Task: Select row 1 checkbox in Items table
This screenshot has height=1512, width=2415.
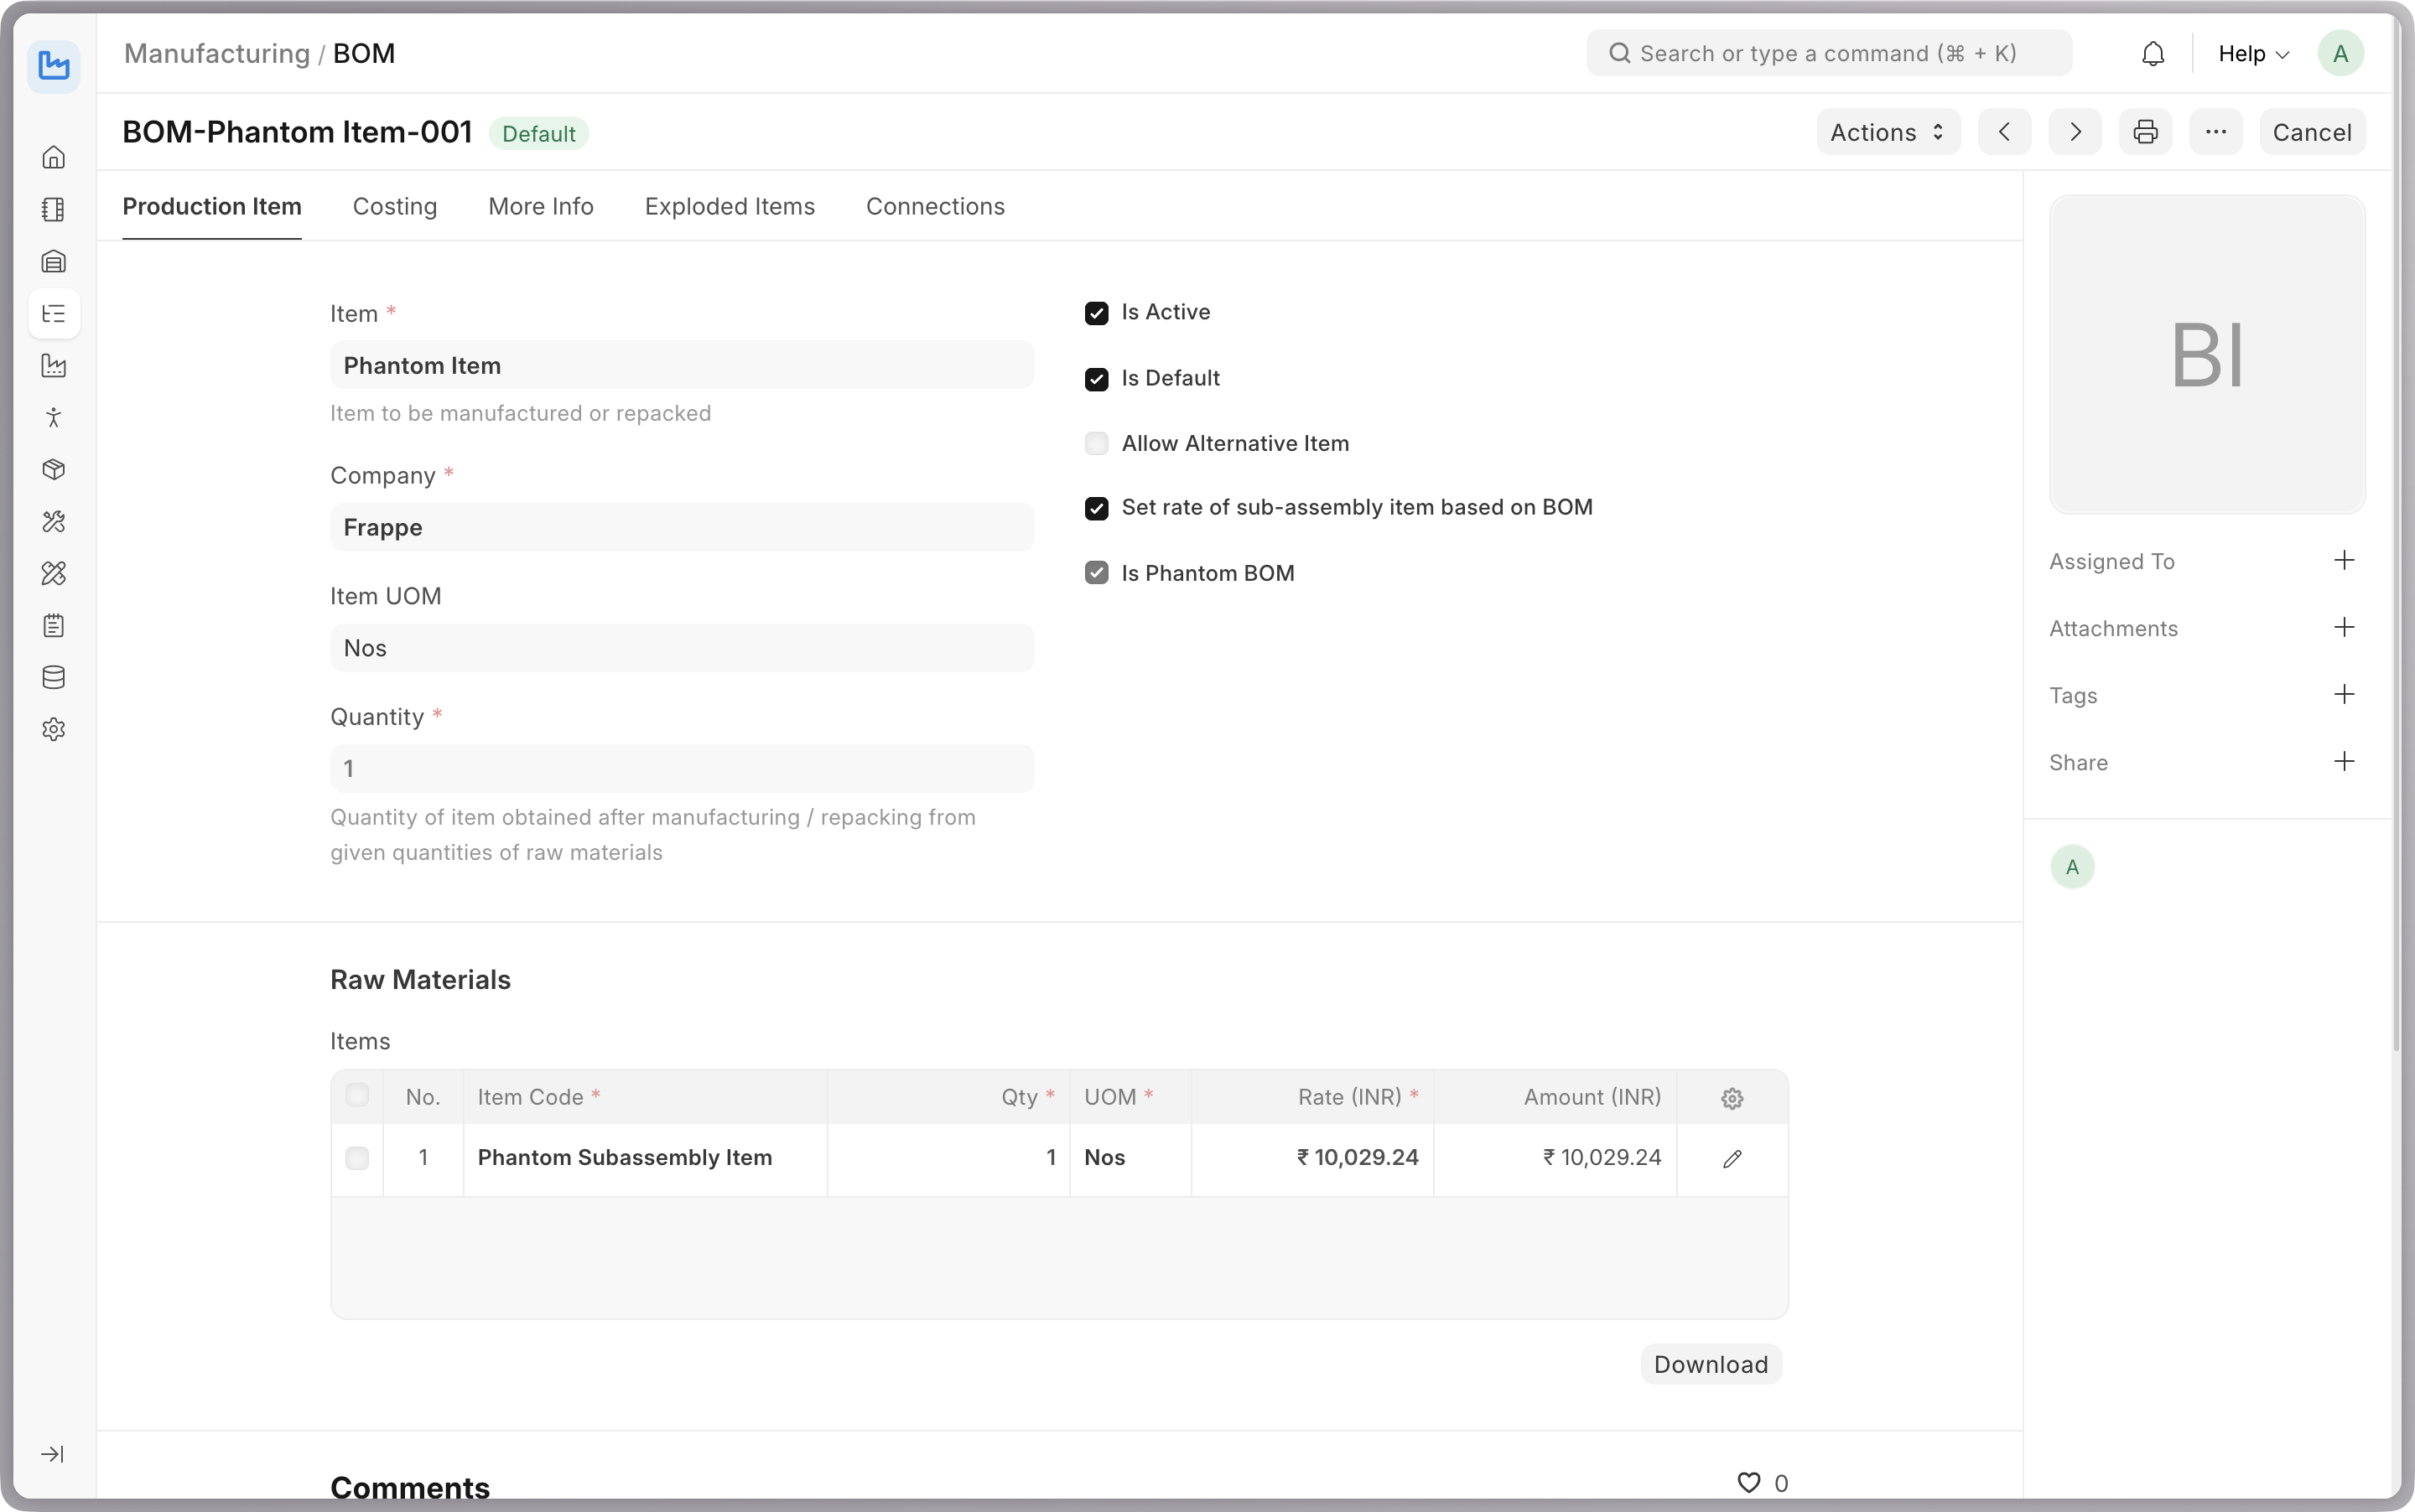Action: pyautogui.click(x=357, y=1158)
